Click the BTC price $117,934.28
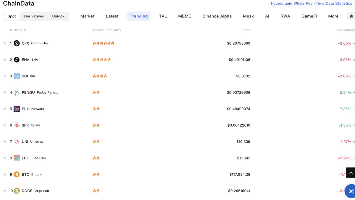The image size is (355, 200). pyautogui.click(x=240, y=175)
